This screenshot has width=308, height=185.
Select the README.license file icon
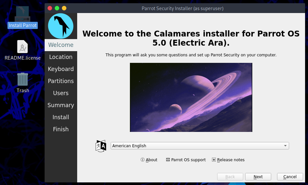[x=22, y=50]
